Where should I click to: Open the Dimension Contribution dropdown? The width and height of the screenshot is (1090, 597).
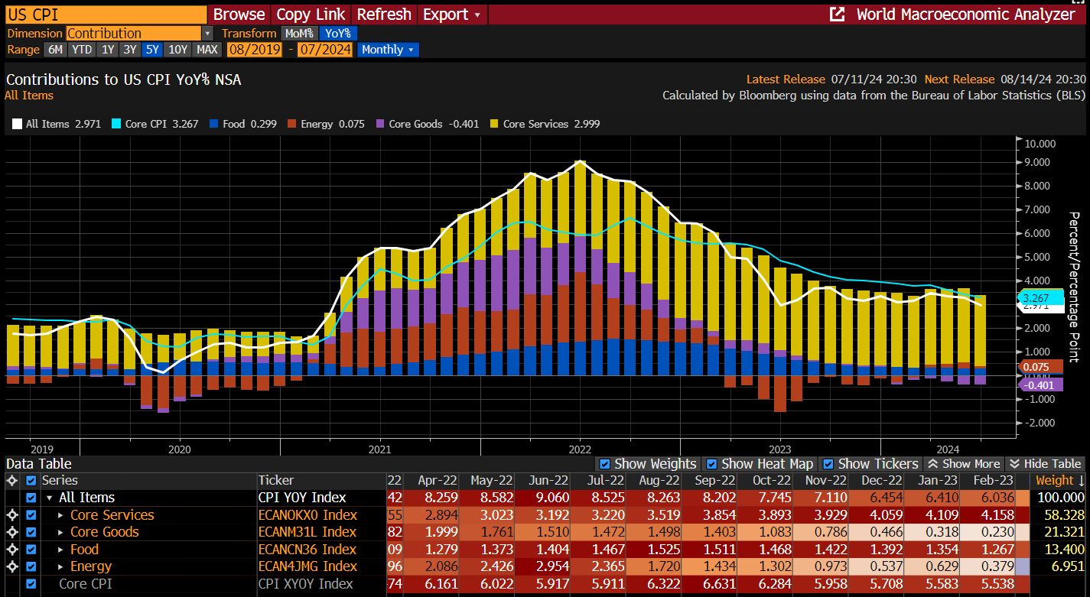[207, 34]
